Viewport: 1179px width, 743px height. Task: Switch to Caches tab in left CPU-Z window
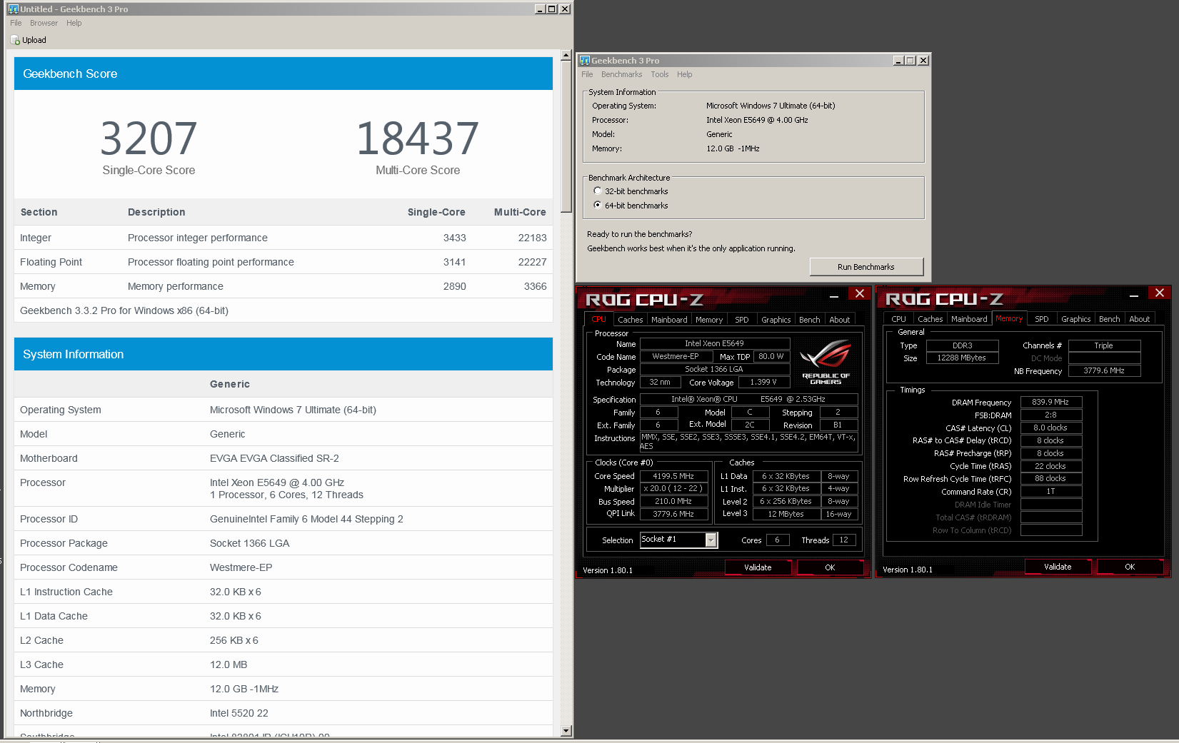pos(631,320)
